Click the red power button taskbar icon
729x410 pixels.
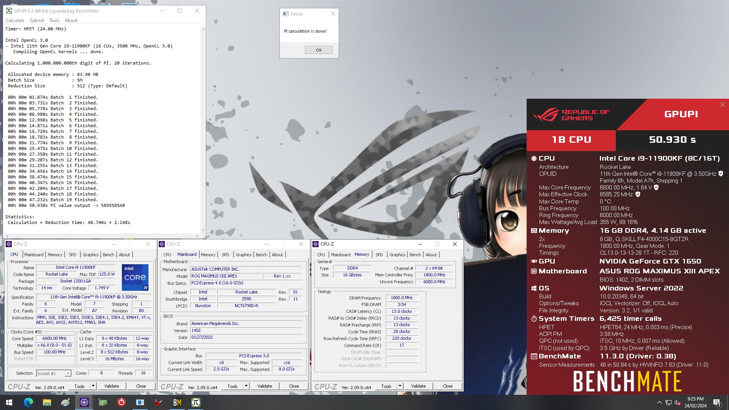[121, 402]
